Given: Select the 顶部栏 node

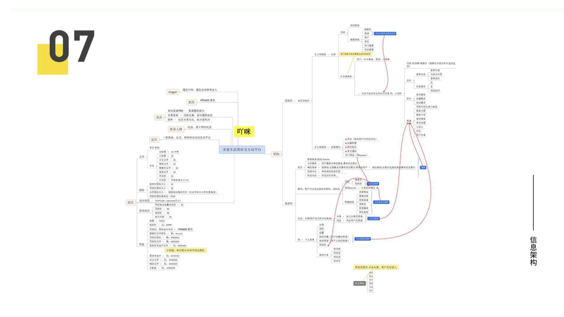Looking at the screenshot, I should coord(289,101).
